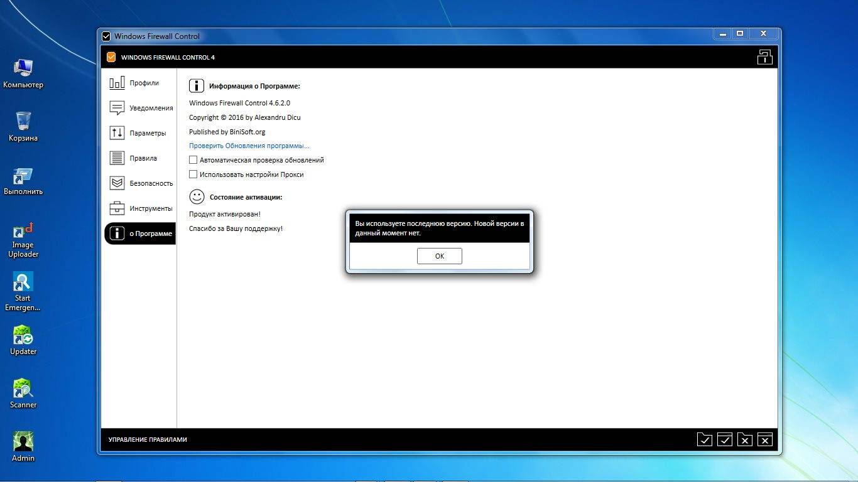The height and width of the screenshot is (482, 858).
Task: Confirm the dialog with OK
Action: click(x=440, y=256)
